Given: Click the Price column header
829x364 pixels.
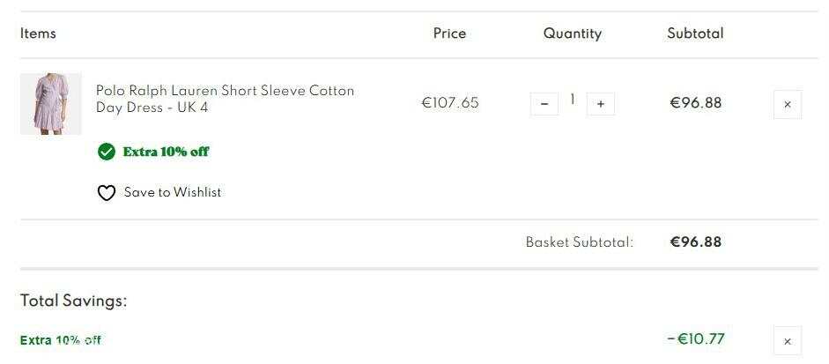Looking at the screenshot, I should pyautogui.click(x=449, y=33).
